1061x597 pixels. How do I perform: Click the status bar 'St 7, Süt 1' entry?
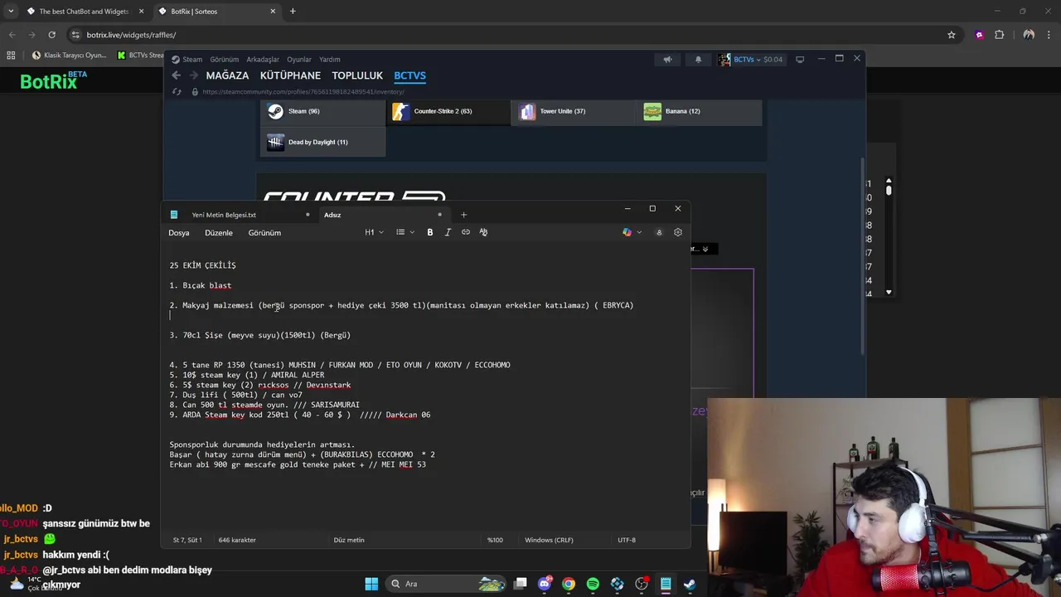coord(187,540)
